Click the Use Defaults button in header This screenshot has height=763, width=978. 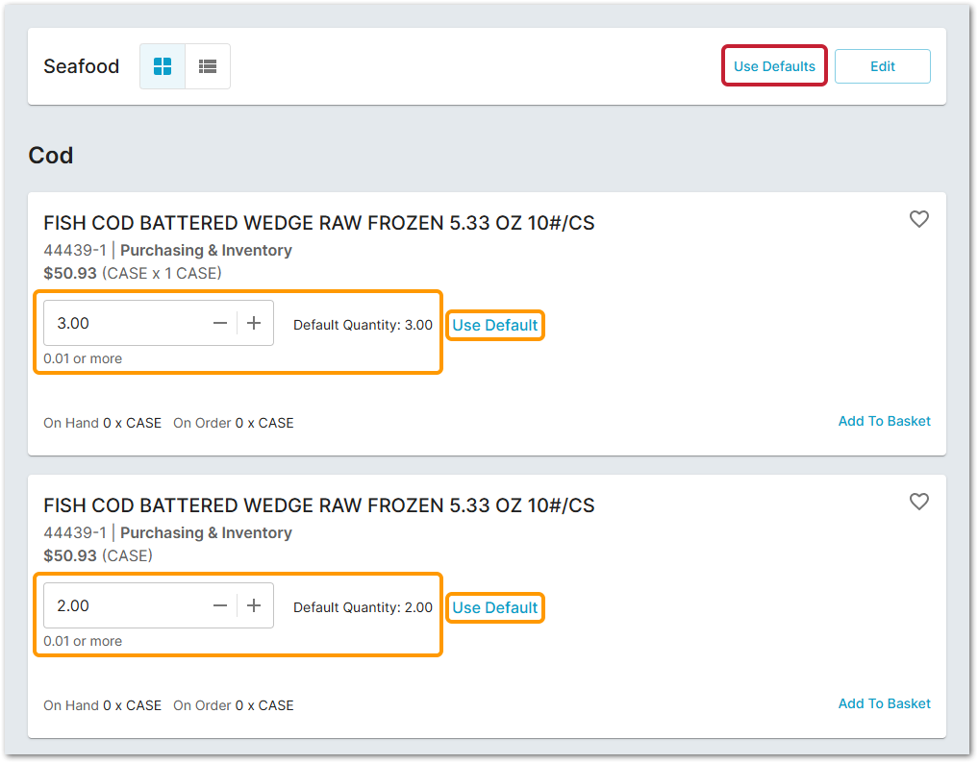(774, 66)
